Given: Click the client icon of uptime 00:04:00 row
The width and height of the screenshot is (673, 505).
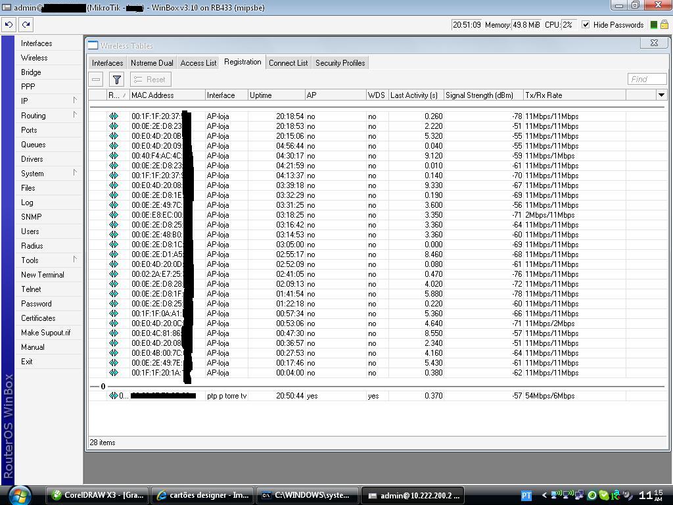Looking at the screenshot, I should (113, 373).
